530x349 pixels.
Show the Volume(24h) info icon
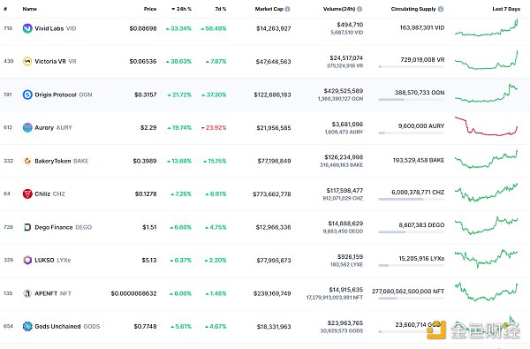point(360,9)
